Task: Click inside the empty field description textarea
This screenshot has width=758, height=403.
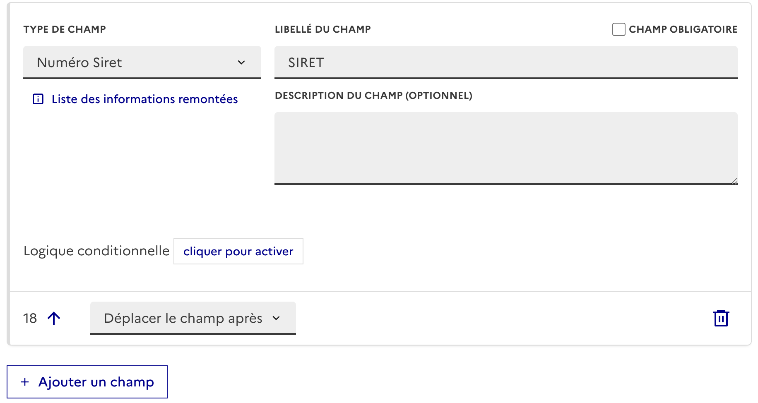Action: 505,148
